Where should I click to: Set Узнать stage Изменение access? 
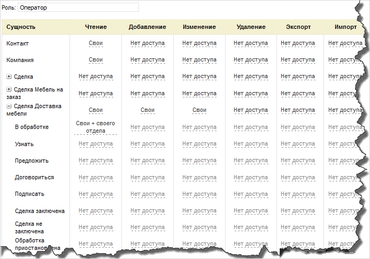click(x=199, y=144)
